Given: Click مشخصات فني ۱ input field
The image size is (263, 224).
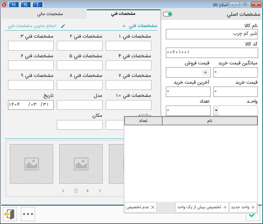Looking at the screenshot, I should click(129, 46).
